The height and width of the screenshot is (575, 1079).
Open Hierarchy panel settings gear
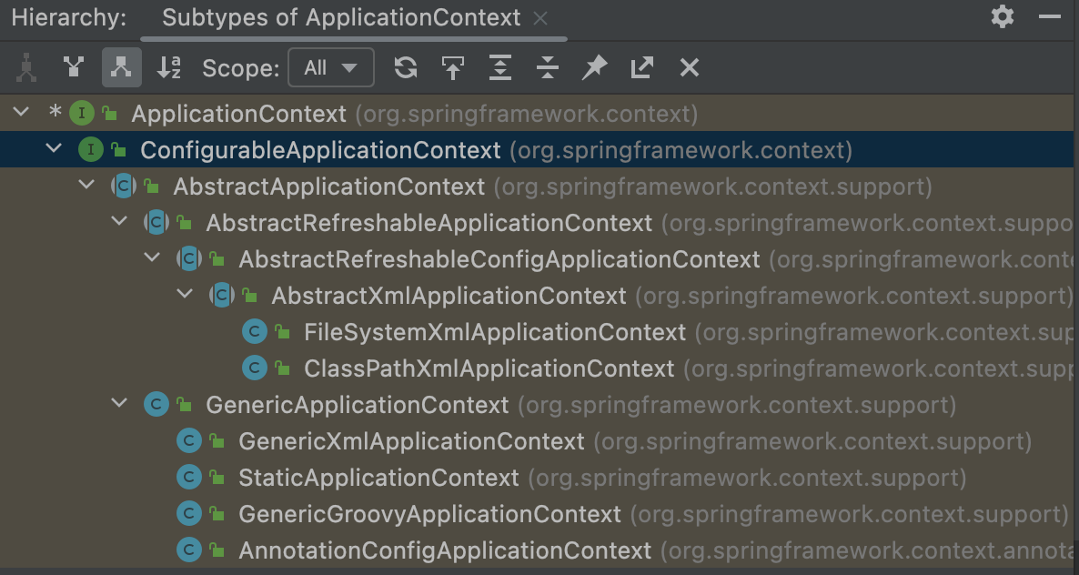1003,16
